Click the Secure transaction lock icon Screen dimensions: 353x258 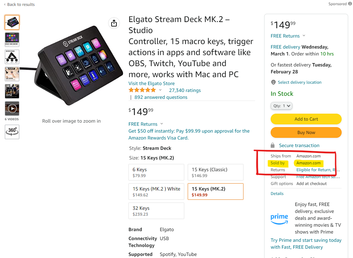click(x=273, y=145)
